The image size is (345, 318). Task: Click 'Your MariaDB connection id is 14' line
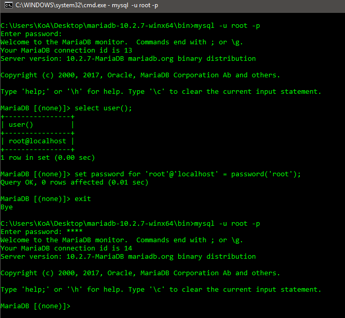coord(66,248)
